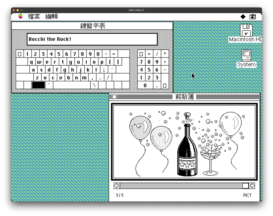Click the right scroll arrow in Scrapbook
The width and height of the screenshot is (273, 216).
click(x=252, y=186)
